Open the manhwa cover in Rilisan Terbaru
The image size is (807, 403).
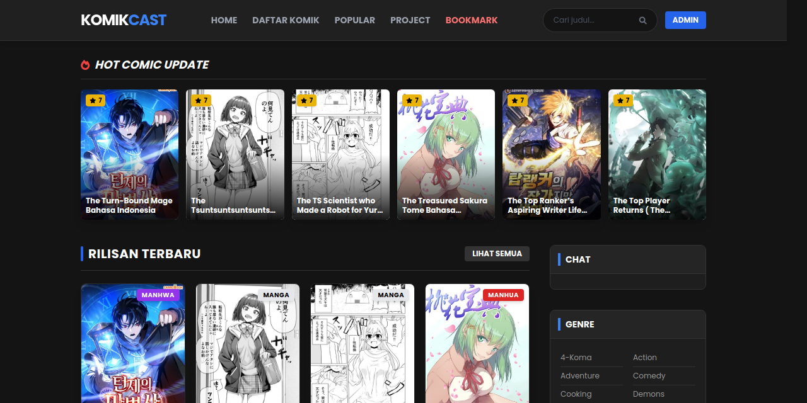click(x=133, y=344)
